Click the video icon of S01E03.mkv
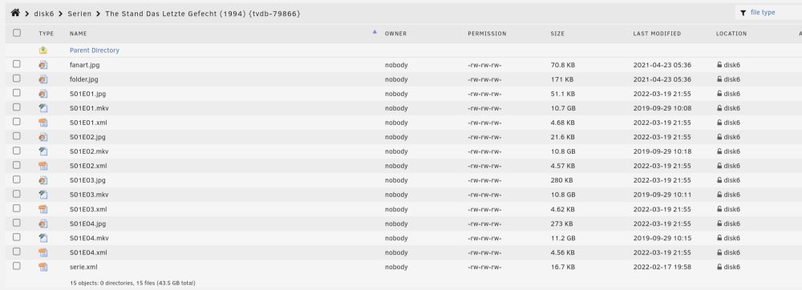The width and height of the screenshot is (802, 290). tap(43, 195)
